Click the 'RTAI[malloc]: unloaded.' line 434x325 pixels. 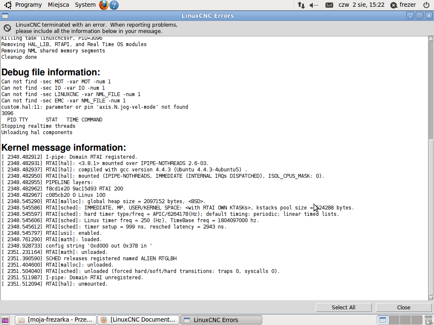tap(58, 265)
